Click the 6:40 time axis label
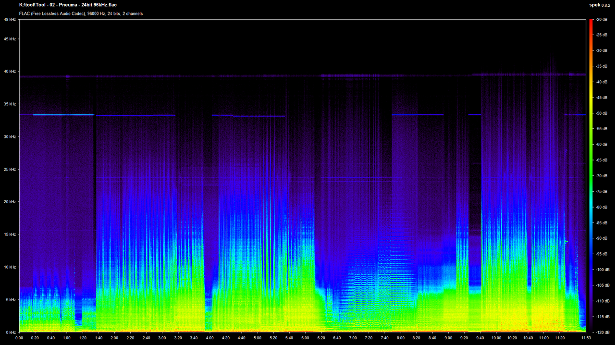Screen dimensions: 615x345 click(337, 338)
